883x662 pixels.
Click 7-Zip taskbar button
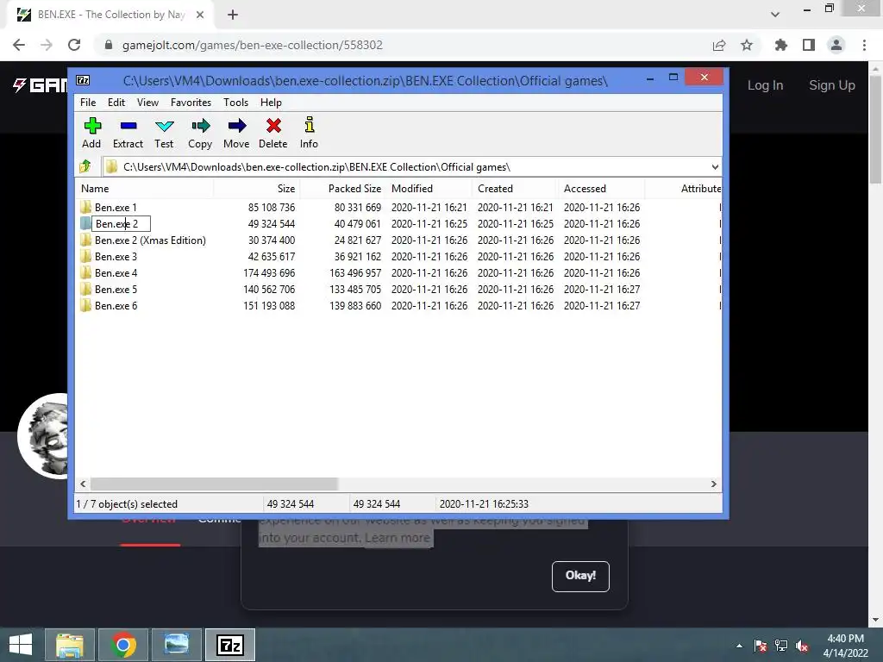(229, 645)
